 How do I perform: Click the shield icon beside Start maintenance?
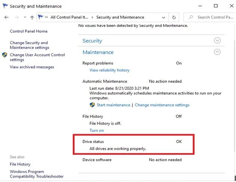pos(92,105)
